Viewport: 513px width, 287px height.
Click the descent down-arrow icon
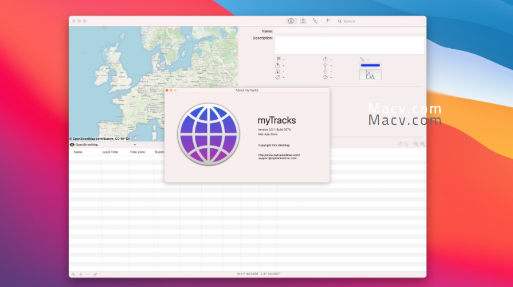click(325, 71)
